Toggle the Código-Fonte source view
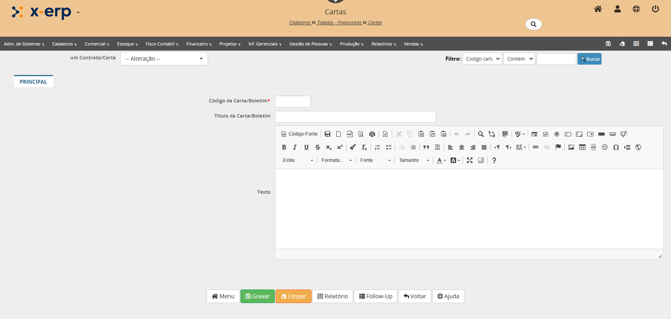The image size is (671, 319). pyautogui.click(x=300, y=134)
